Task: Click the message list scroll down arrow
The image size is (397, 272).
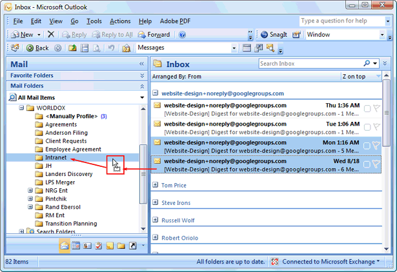Action: click(x=387, y=249)
